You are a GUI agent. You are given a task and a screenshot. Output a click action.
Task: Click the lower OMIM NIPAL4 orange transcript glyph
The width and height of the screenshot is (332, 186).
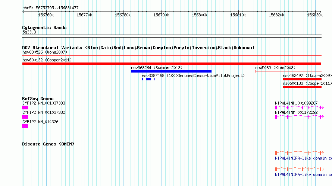point(300,169)
